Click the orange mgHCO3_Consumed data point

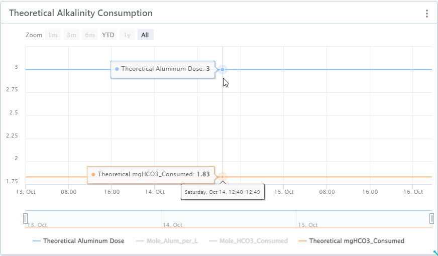click(222, 177)
